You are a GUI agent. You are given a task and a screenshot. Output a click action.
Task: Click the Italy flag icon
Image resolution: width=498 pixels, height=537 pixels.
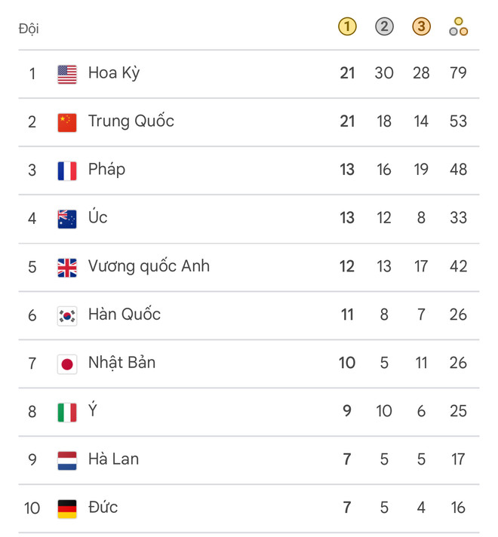tap(67, 412)
